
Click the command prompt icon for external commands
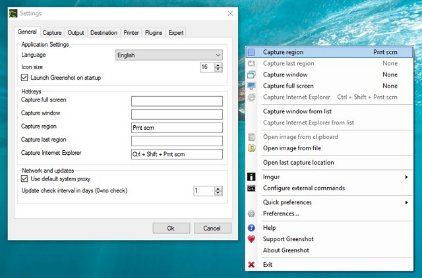pos(251,188)
